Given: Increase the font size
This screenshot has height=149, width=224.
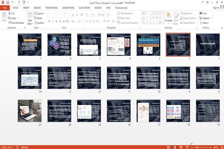Looking at the screenshot, I should click(73, 15).
